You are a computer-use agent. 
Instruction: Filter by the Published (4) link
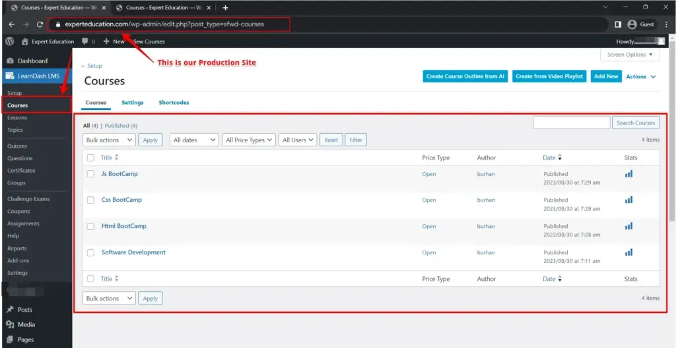tap(121, 126)
